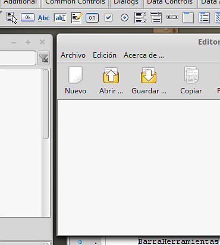Image resolution: width=220 pixels, height=245 pixels.
Task: Click the Nuevo toolbar button
Action: click(x=76, y=80)
